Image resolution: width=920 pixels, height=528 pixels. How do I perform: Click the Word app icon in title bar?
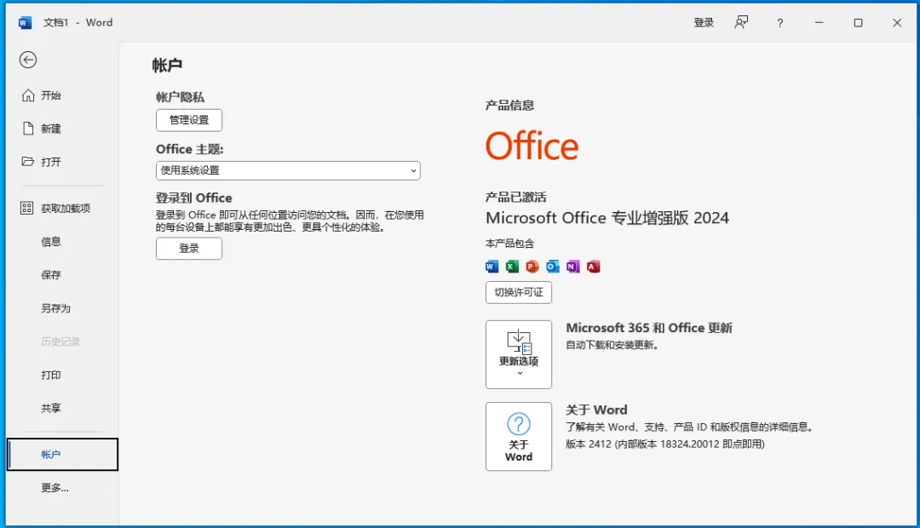25,23
